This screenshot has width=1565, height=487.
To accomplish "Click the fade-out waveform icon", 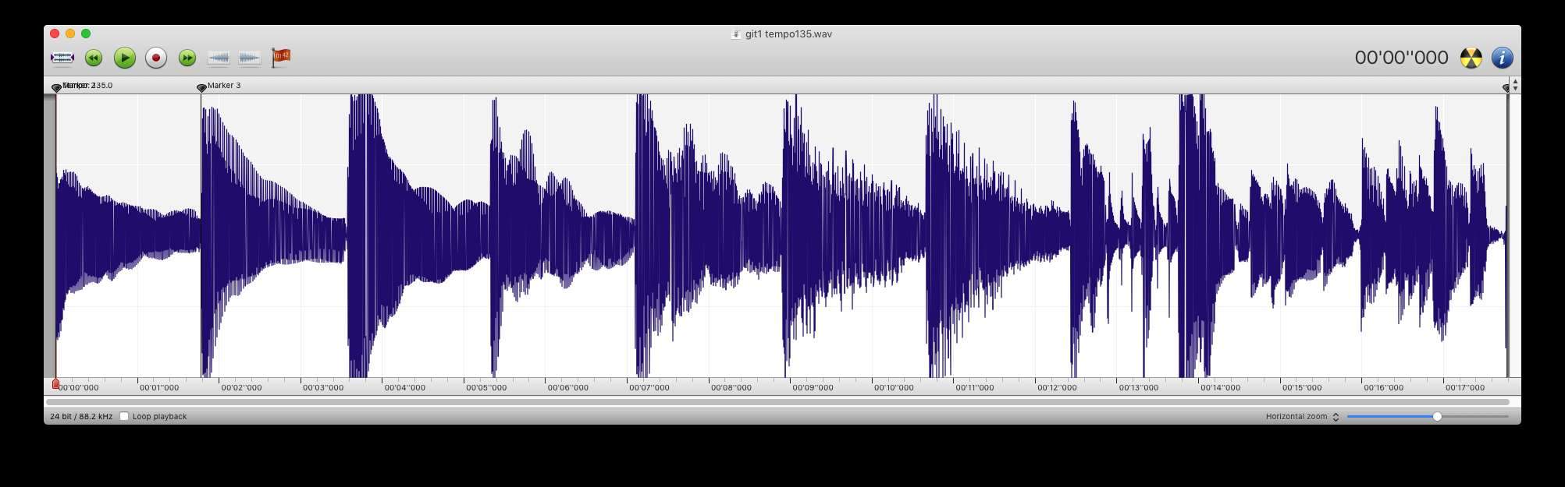I will click(x=249, y=58).
